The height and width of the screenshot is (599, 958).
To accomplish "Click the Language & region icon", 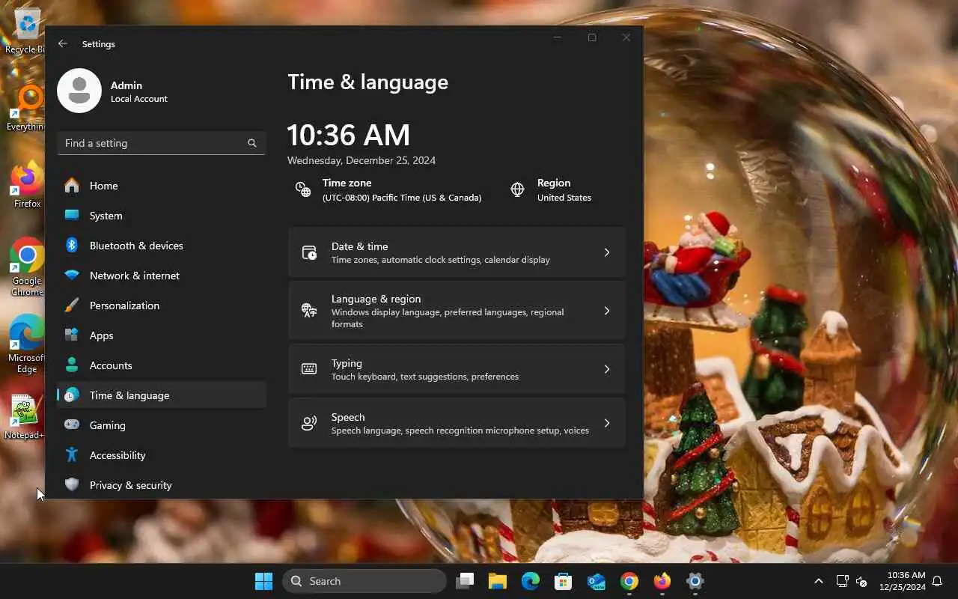I will [x=309, y=311].
